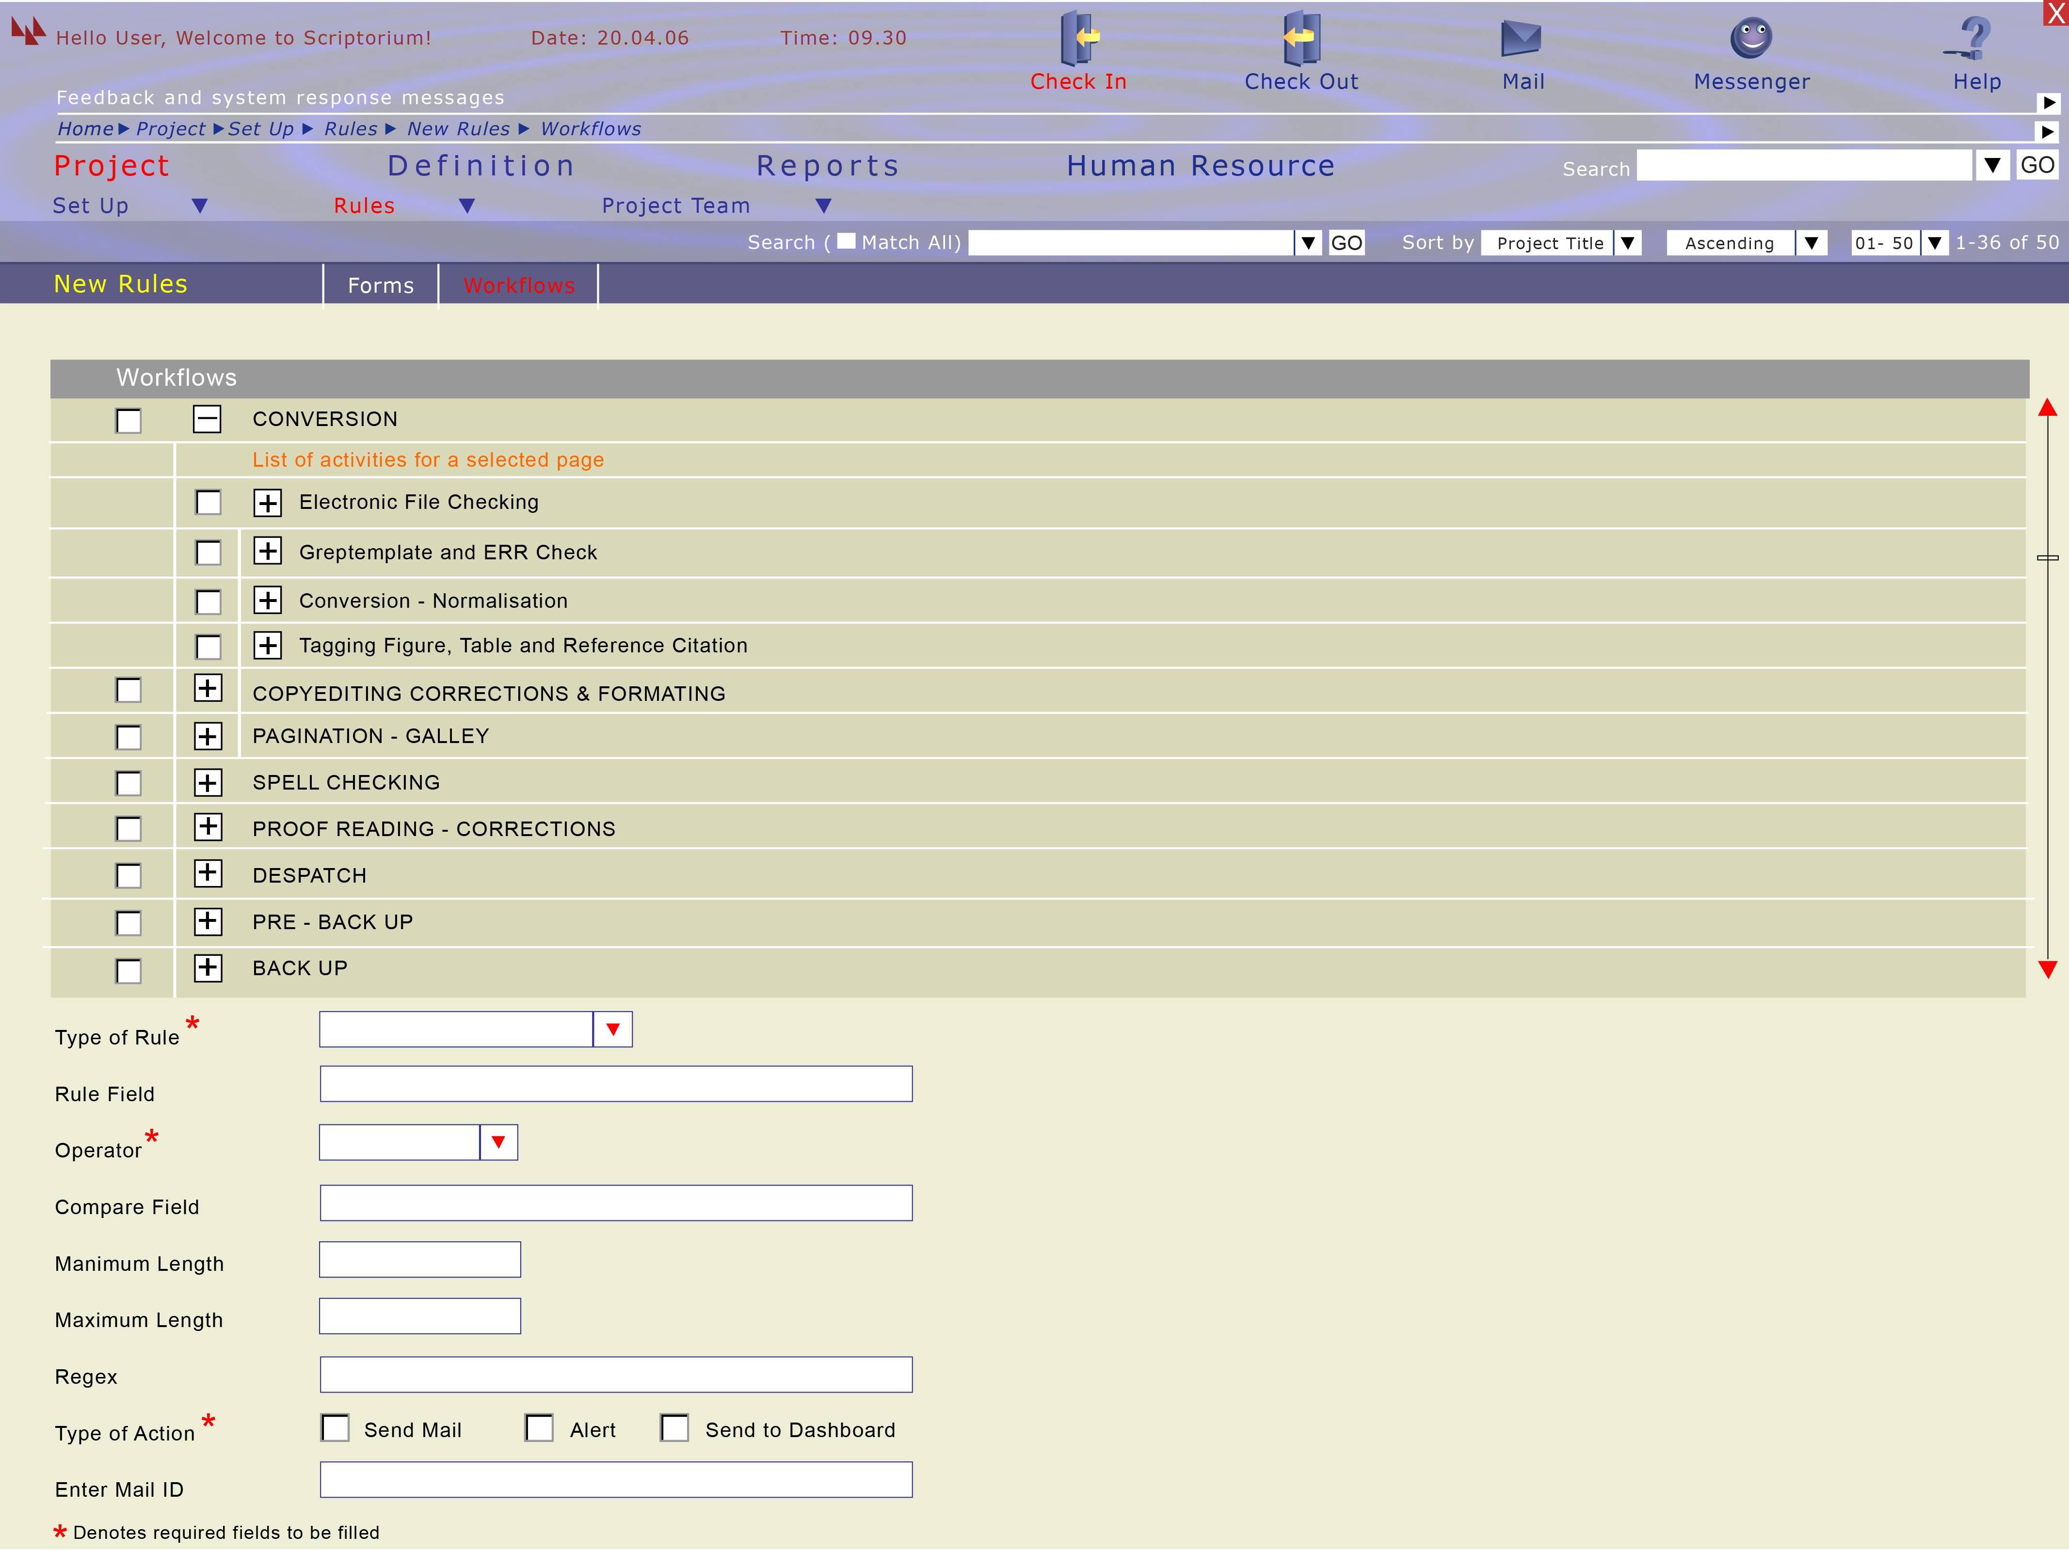Open the Mail envelope icon
This screenshot has width=2069, height=1551.
click(1521, 38)
